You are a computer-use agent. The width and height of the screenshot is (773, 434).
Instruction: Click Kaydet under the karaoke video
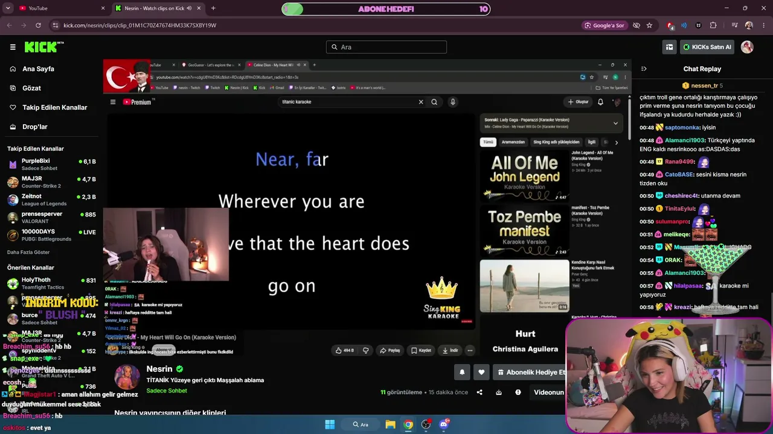point(422,350)
